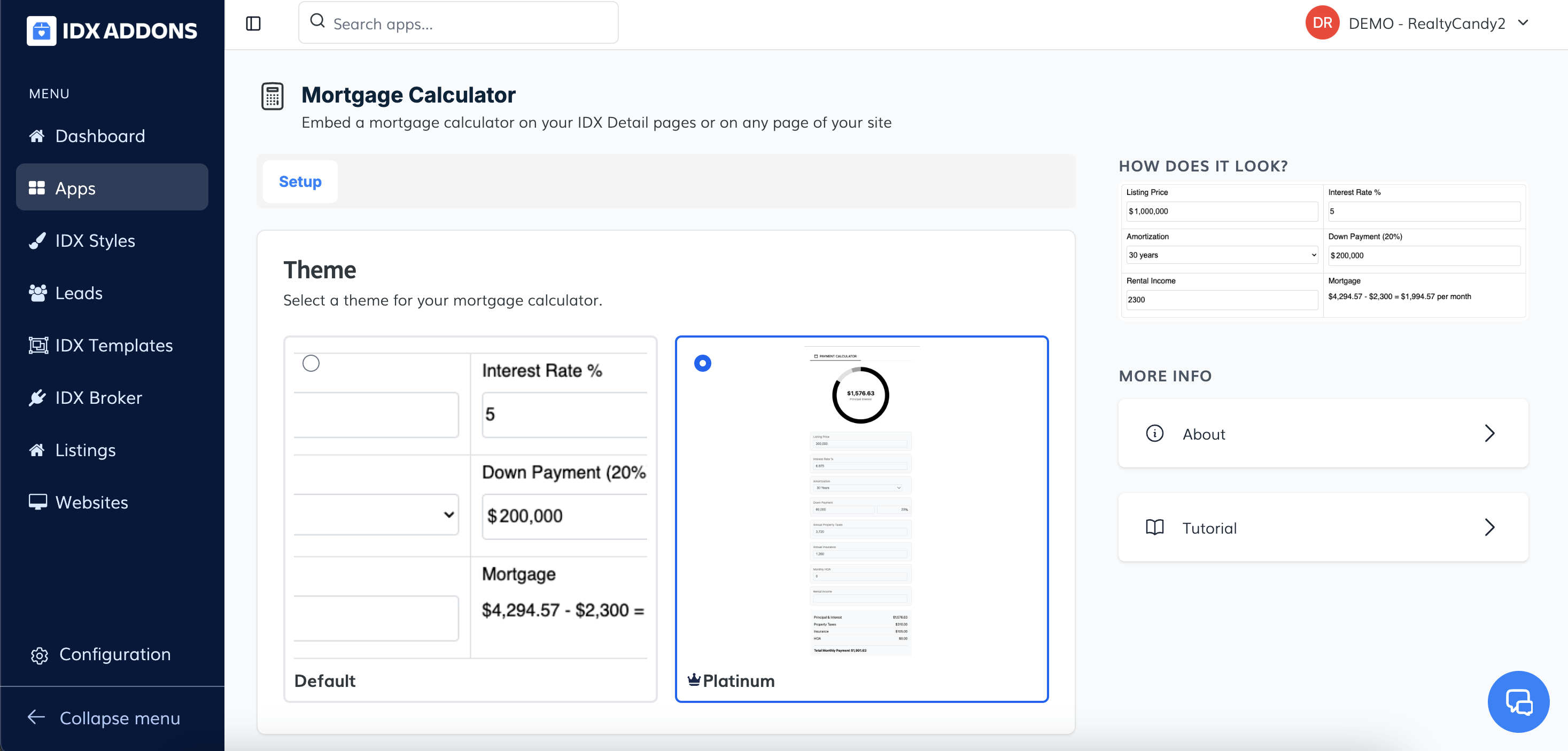Click the mortgage calculator icon beside title
Image resolution: width=1568 pixels, height=751 pixels.
pos(272,96)
